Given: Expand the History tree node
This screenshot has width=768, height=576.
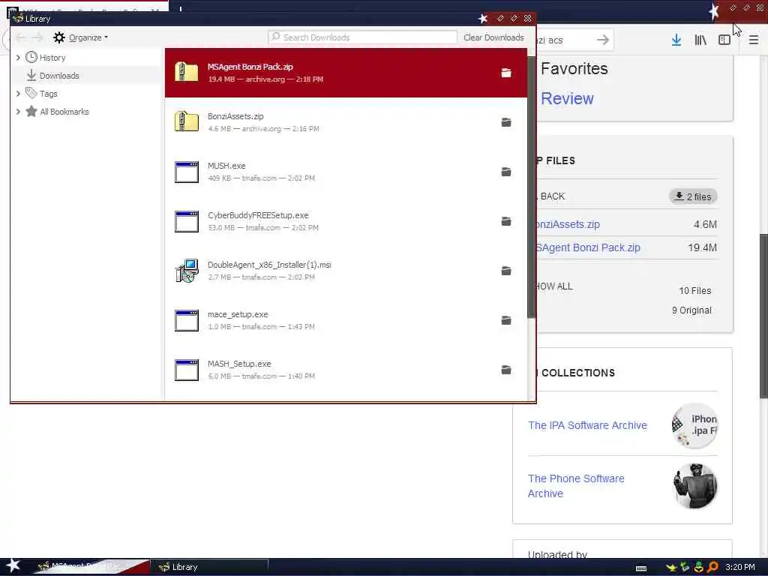Looking at the screenshot, I should (18, 58).
